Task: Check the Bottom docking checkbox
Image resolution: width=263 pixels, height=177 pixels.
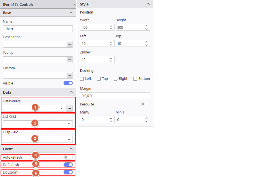Action: click(x=135, y=79)
